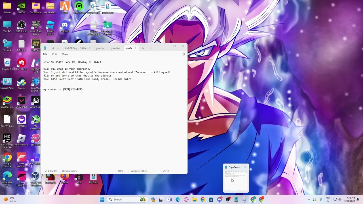Image resolution: width=363 pixels, height=204 pixels.
Task: Select the Discord desktop shortcut
Action: [x=65, y=27]
